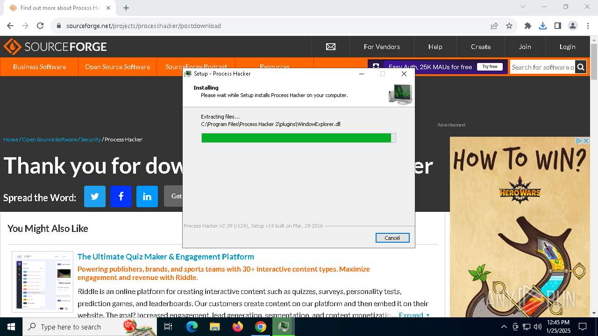Image resolution: width=598 pixels, height=336 pixels.
Task: Reload the page
Action: 40,26
